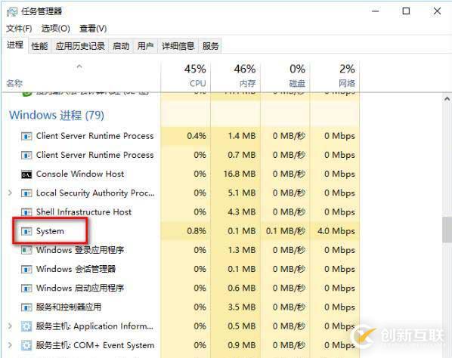
Task: Click the Windows 会话管理器 icon
Action: [x=26, y=270]
